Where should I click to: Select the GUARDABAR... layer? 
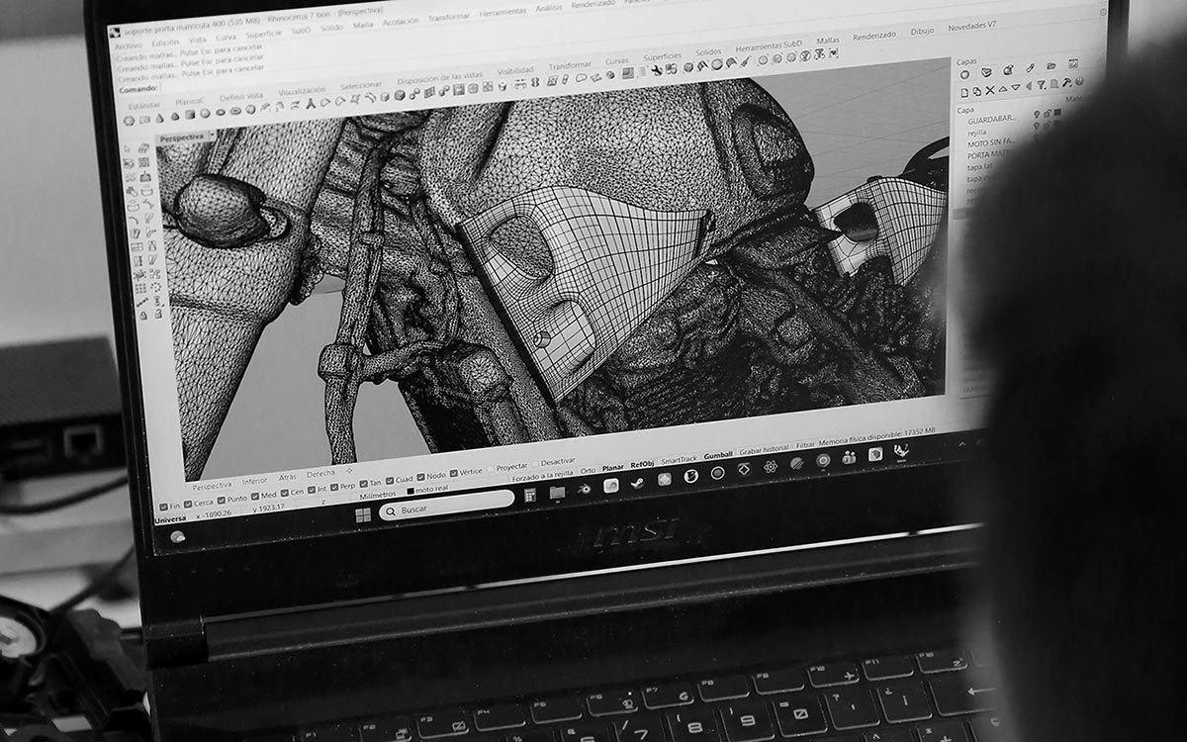click(992, 120)
